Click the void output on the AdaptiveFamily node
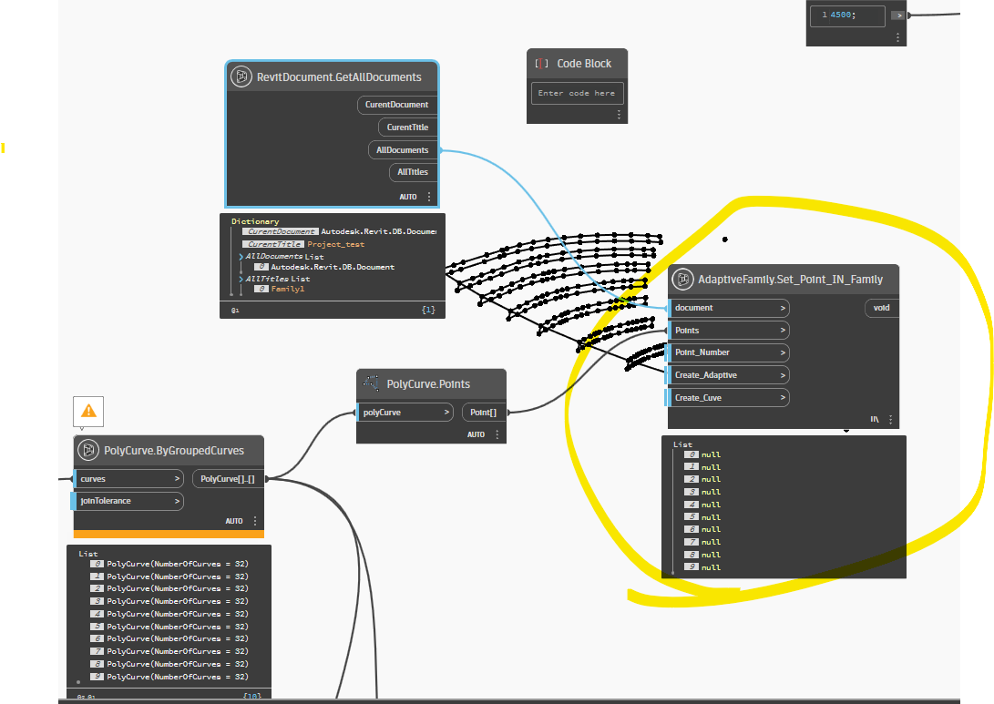This screenshot has width=994, height=704. click(x=880, y=307)
